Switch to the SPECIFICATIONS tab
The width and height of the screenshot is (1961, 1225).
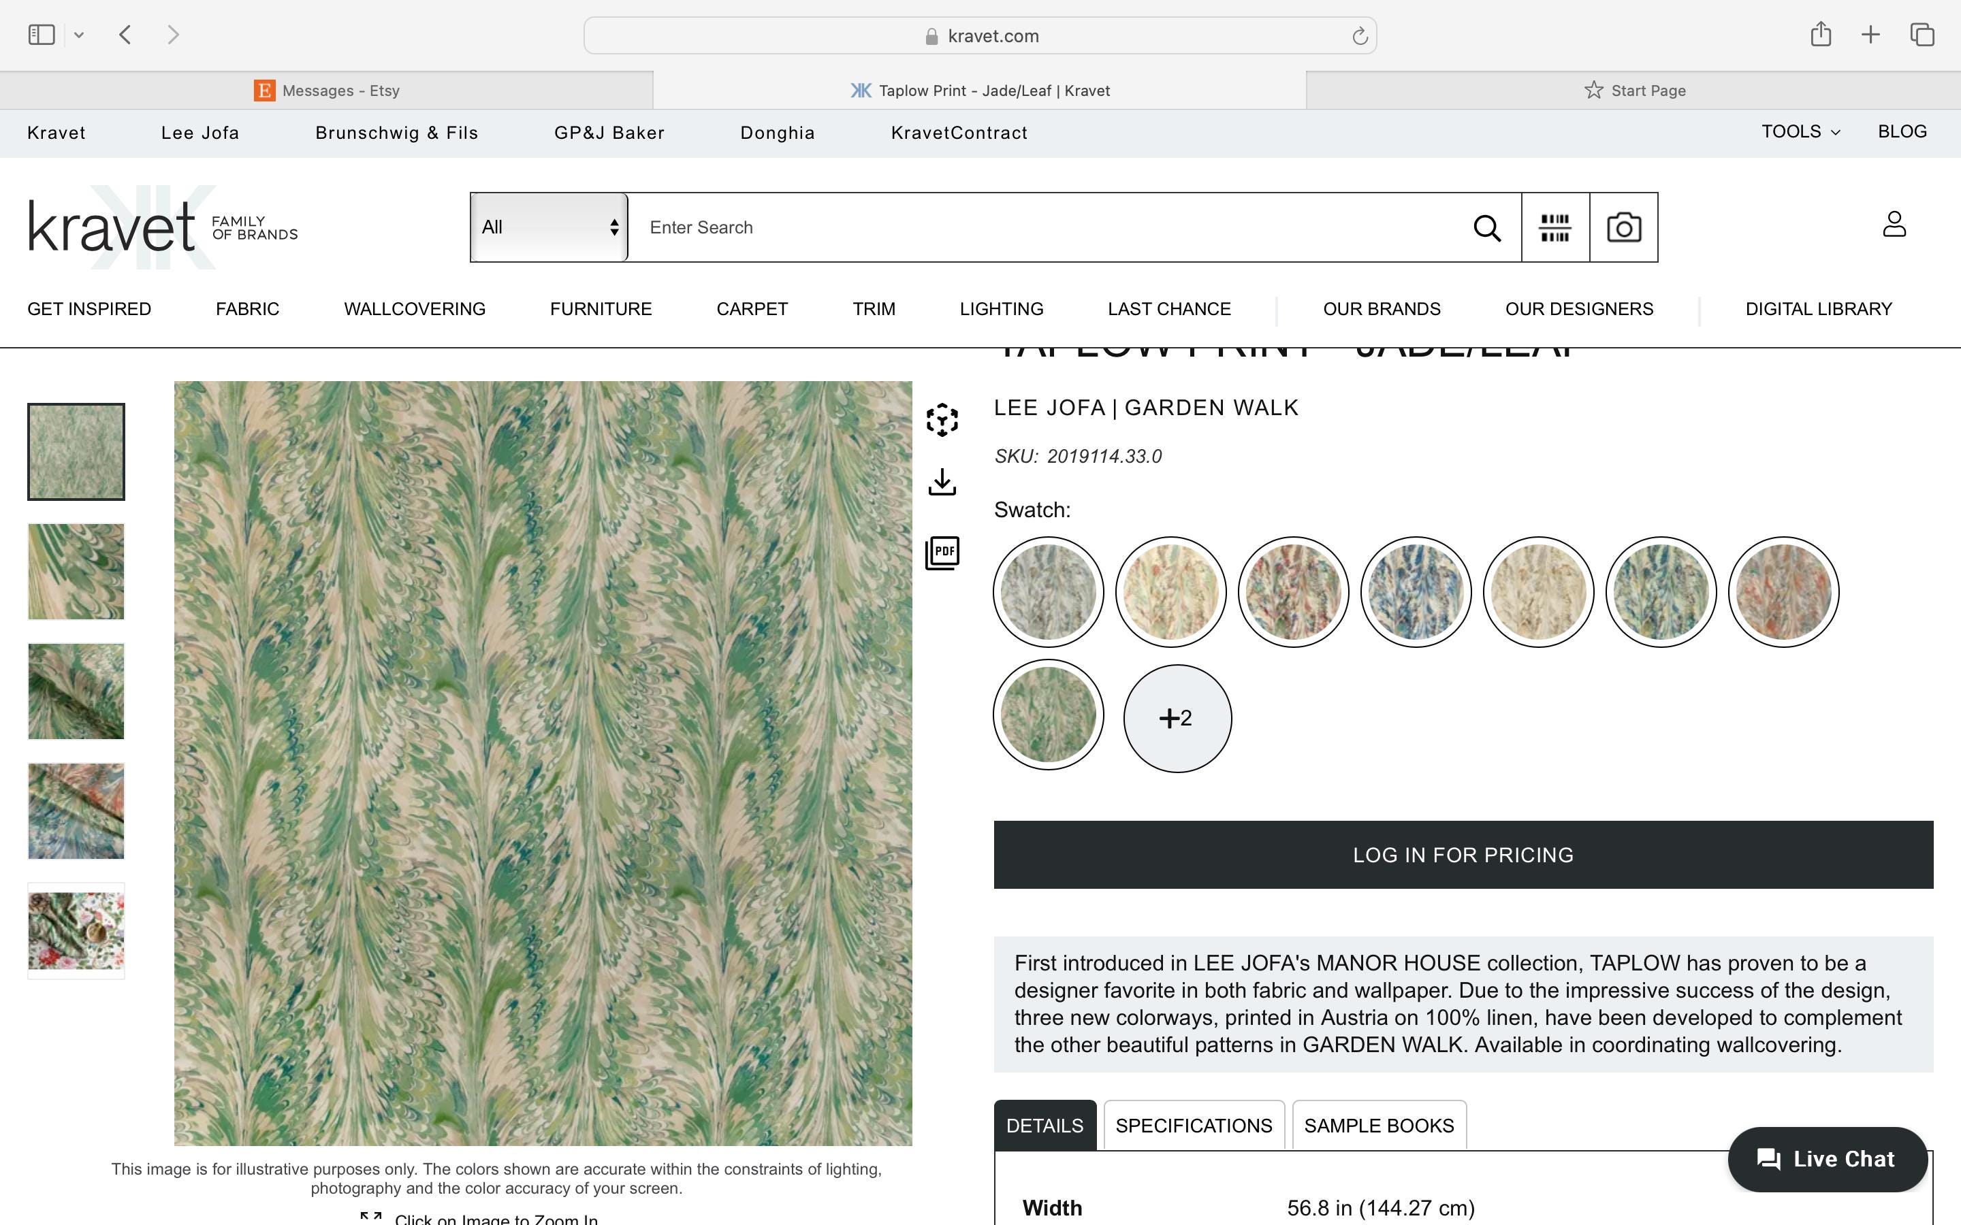(x=1194, y=1126)
